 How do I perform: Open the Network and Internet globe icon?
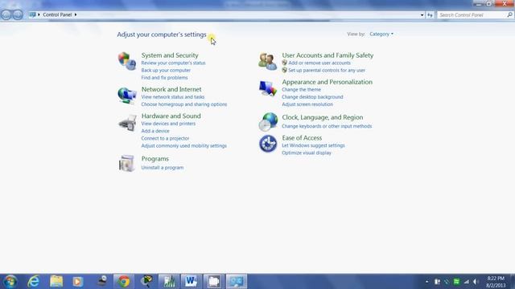[127, 96]
